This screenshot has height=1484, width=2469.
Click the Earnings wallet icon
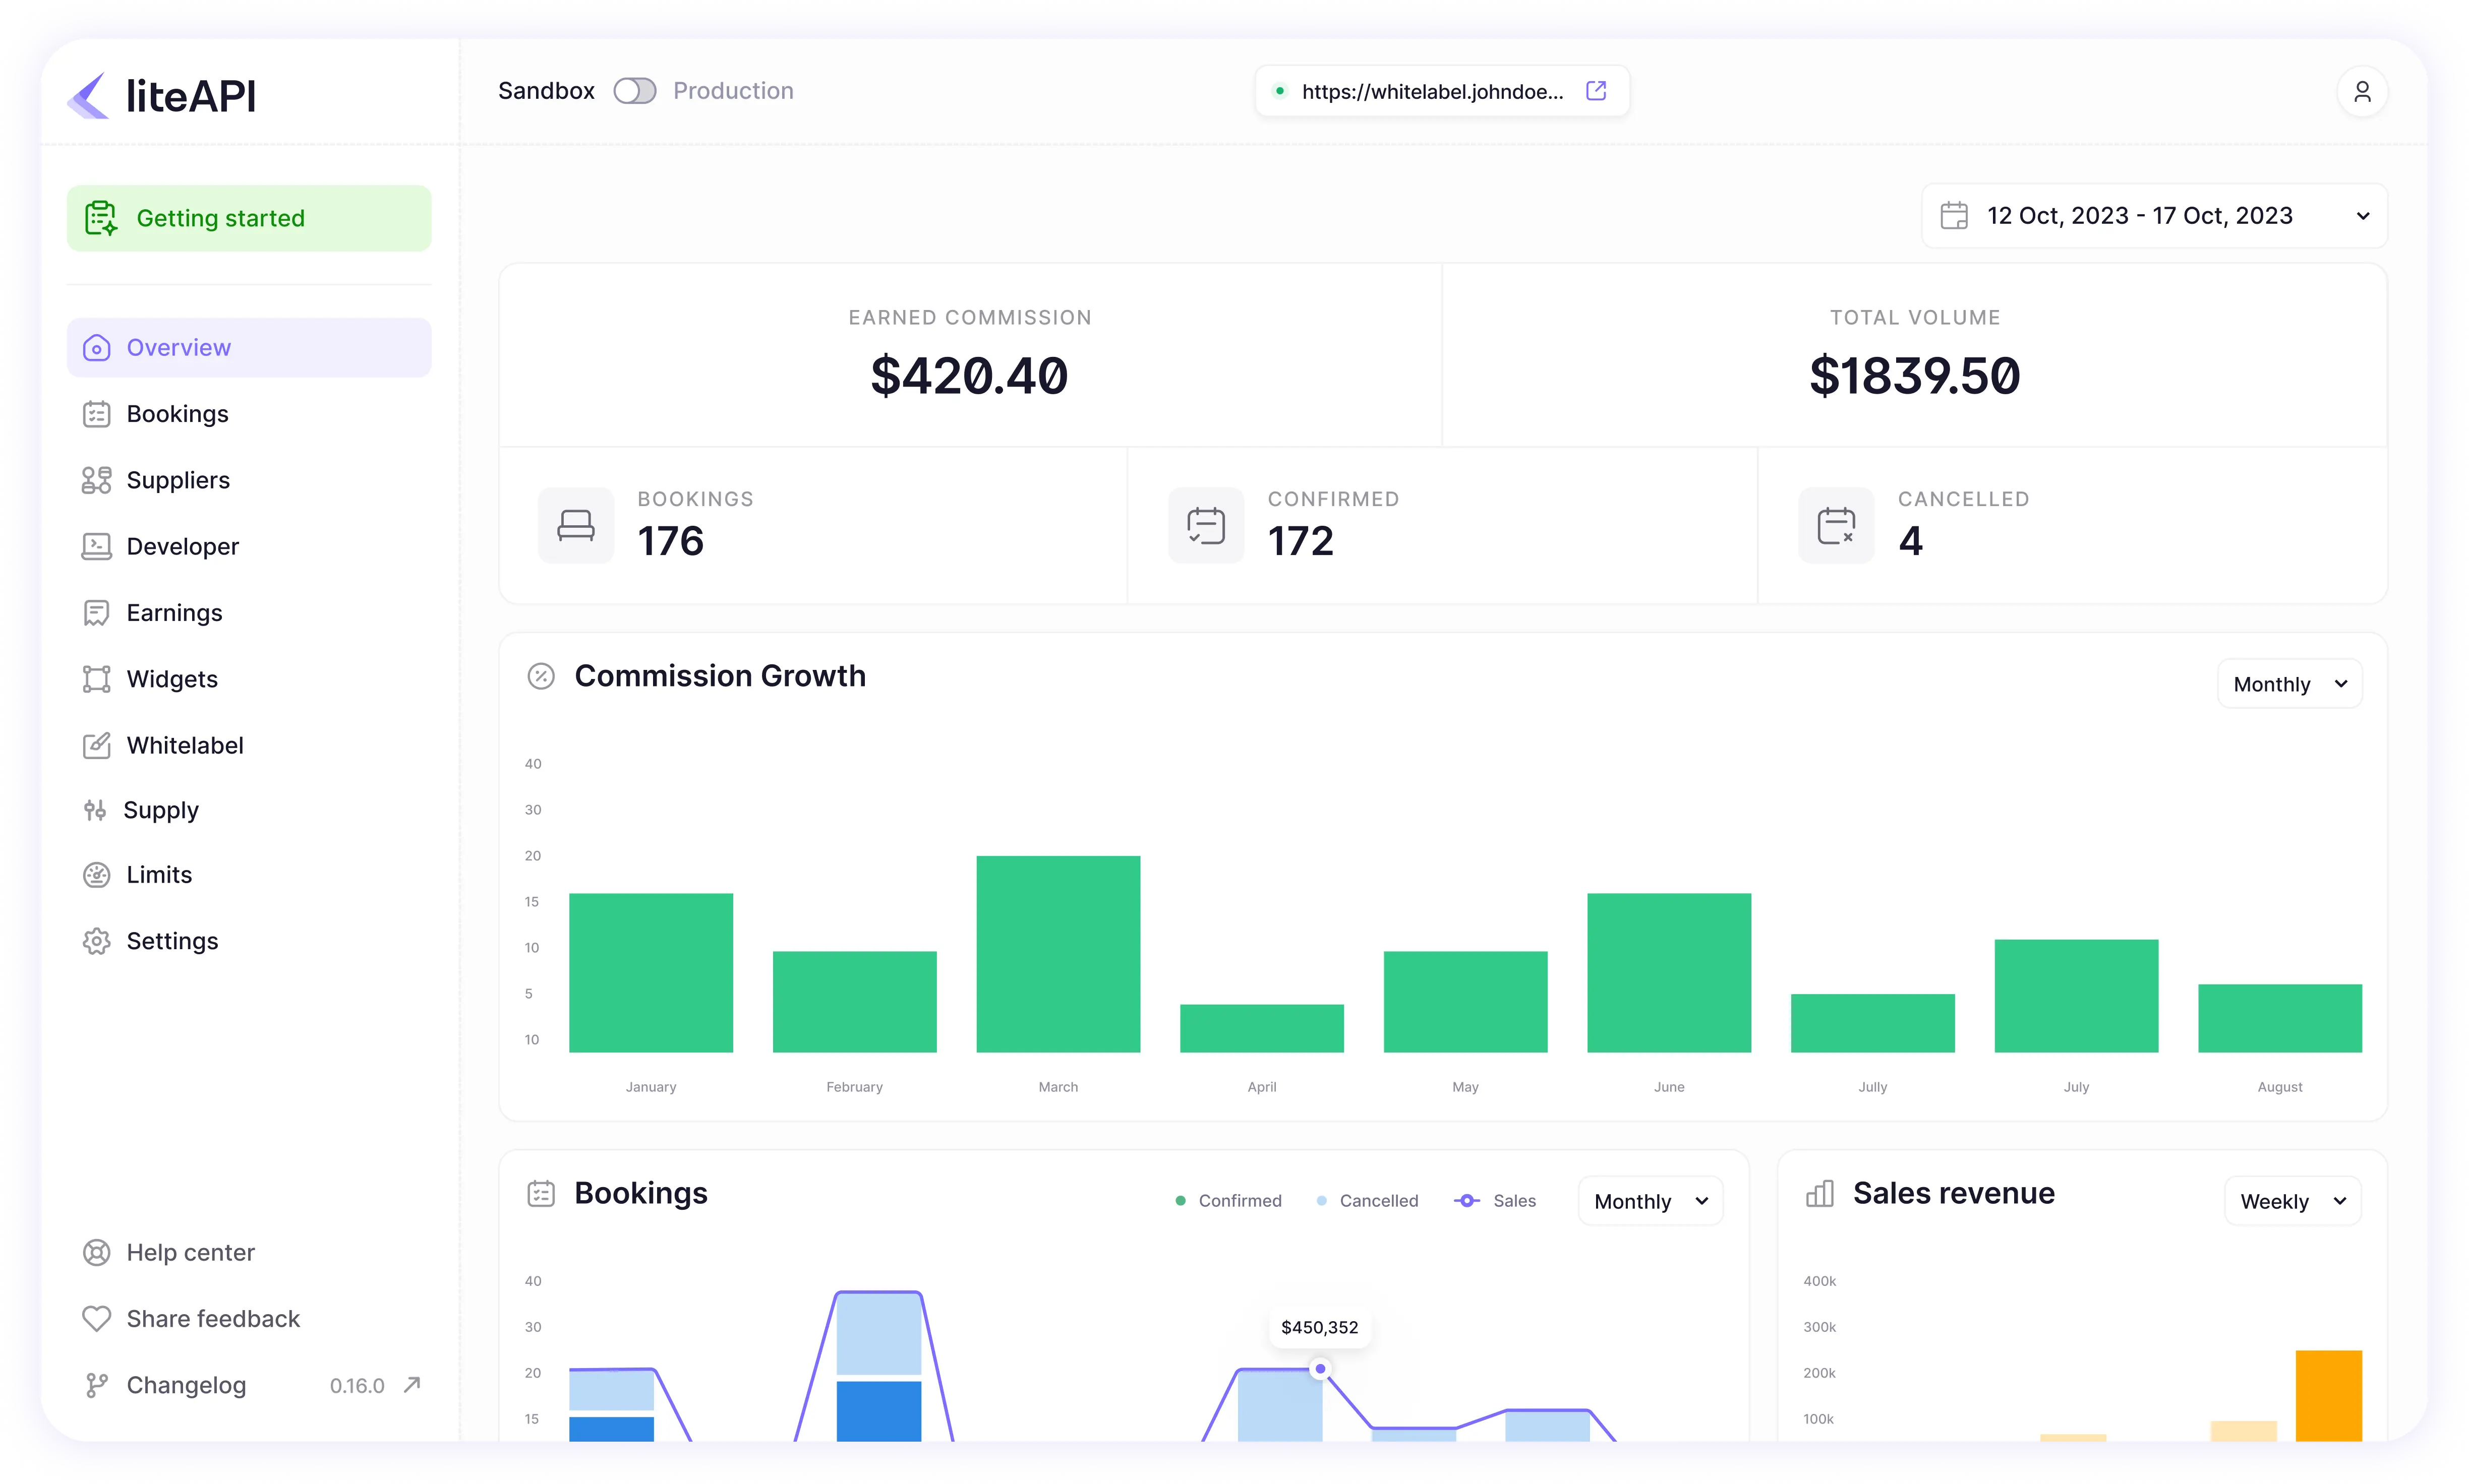pyautogui.click(x=97, y=612)
